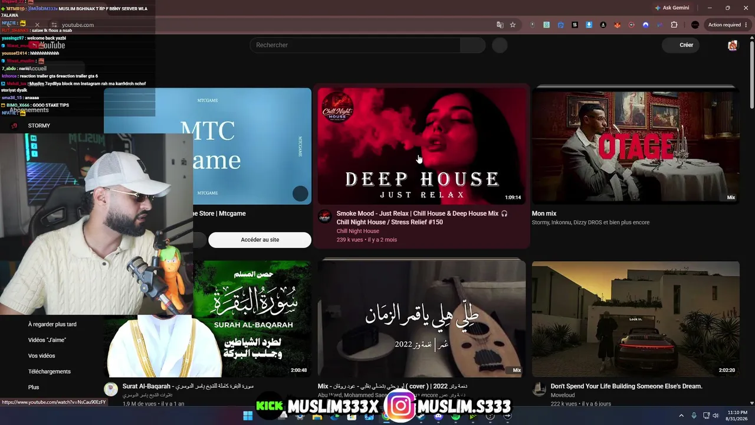This screenshot has height=425, width=755.
Task: Go to Chill Night House channel name
Action: (358, 231)
